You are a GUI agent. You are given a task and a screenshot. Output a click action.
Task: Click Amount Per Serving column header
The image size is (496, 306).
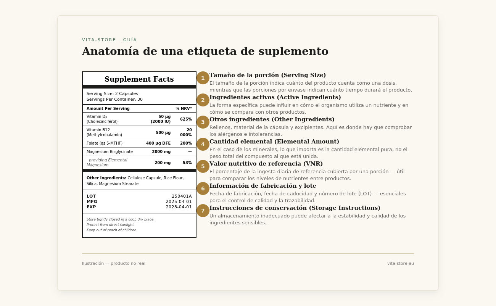pyautogui.click(x=108, y=109)
